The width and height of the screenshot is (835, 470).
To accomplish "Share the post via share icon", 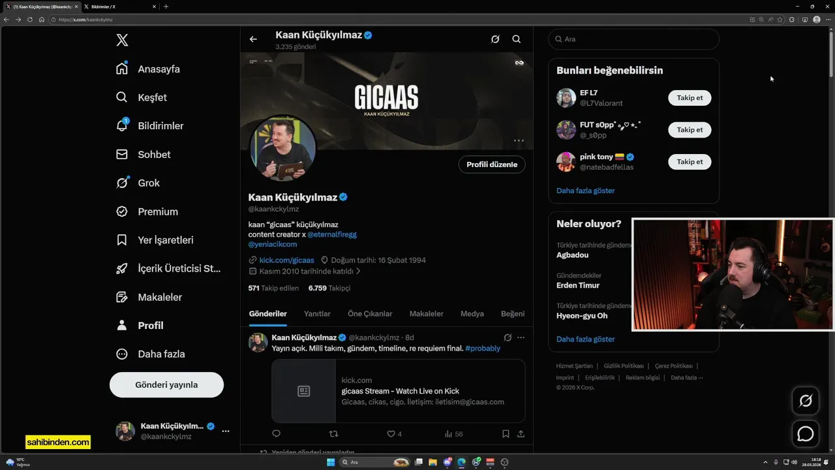I will [x=521, y=433].
